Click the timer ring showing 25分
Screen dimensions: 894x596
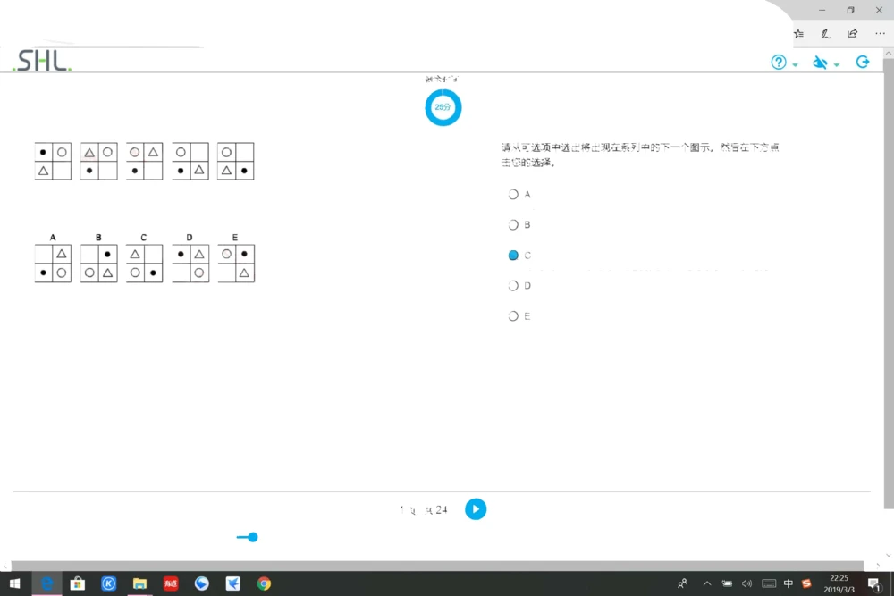pos(443,106)
